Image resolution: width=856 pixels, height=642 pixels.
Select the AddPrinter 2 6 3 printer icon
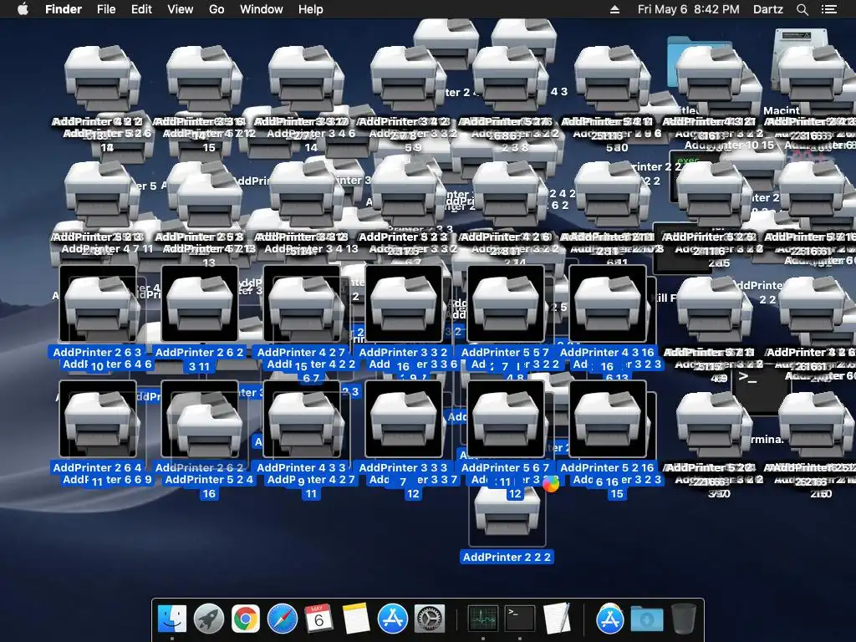(98, 304)
